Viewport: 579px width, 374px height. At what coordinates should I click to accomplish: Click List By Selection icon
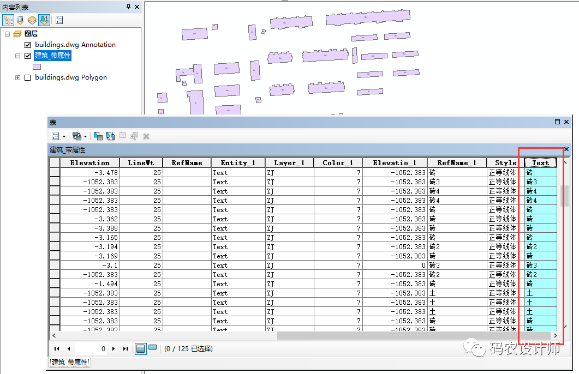click(44, 20)
